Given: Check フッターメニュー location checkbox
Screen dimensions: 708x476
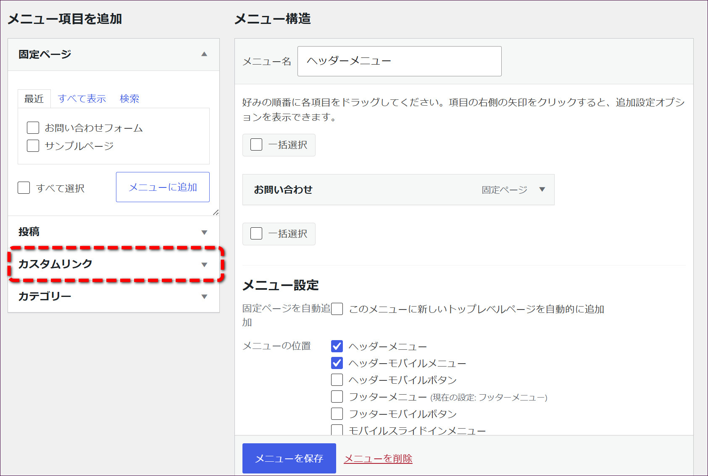Looking at the screenshot, I should coord(337,396).
